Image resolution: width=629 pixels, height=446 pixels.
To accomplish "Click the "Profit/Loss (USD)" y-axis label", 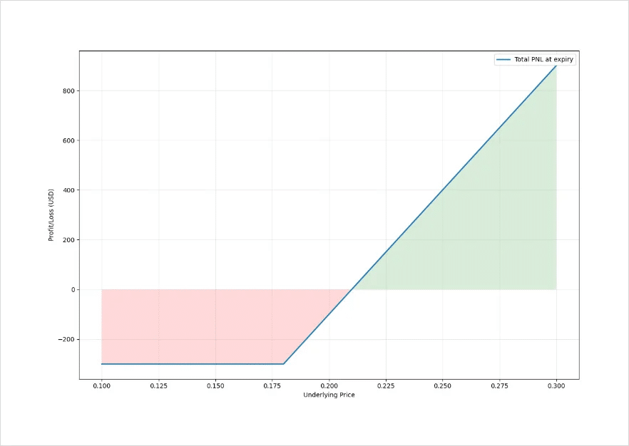I will point(51,214).
